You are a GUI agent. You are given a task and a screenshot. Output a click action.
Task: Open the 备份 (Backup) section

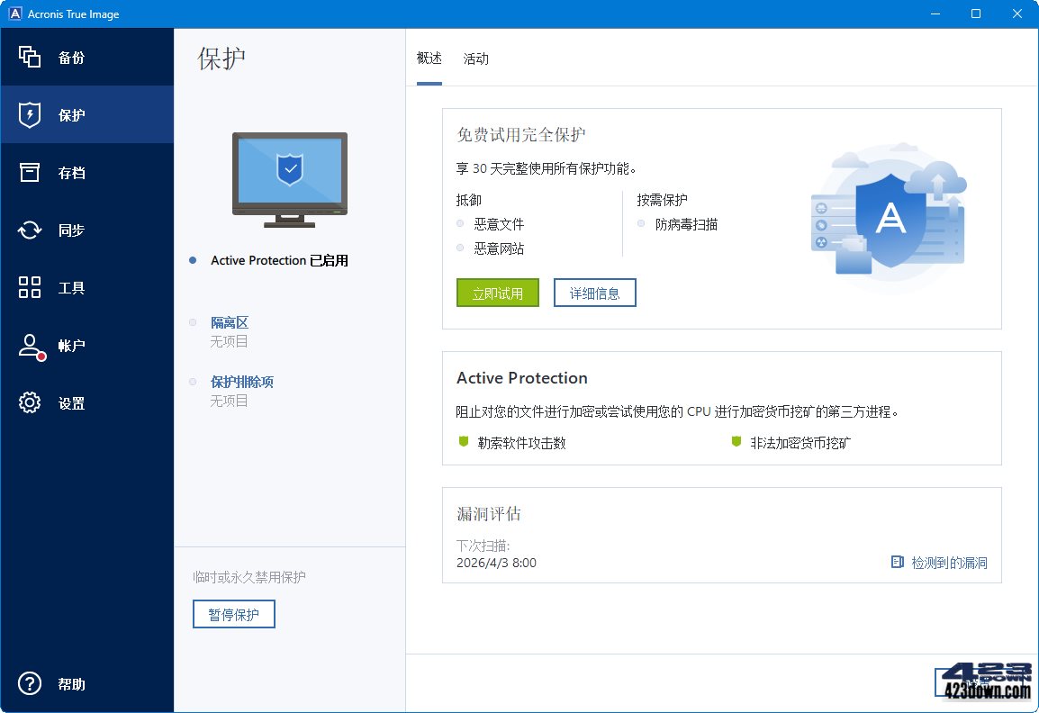54,56
